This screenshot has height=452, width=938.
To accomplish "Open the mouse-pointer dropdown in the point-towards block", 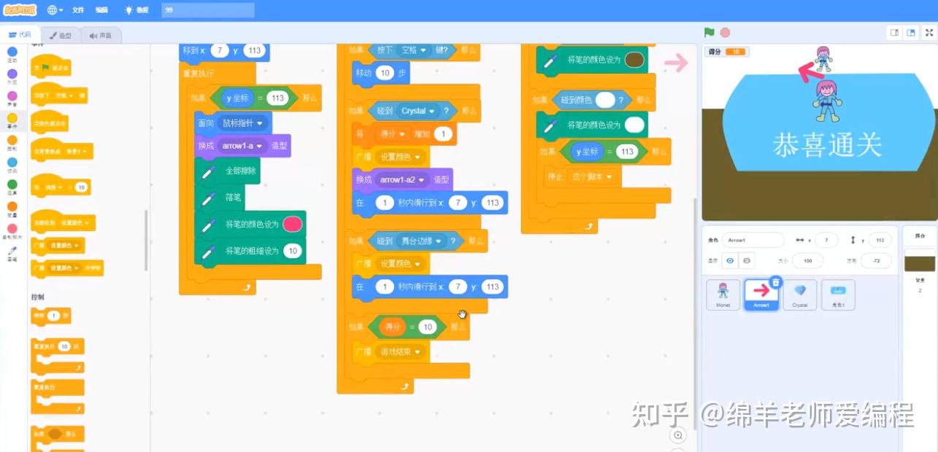I will point(260,122).
